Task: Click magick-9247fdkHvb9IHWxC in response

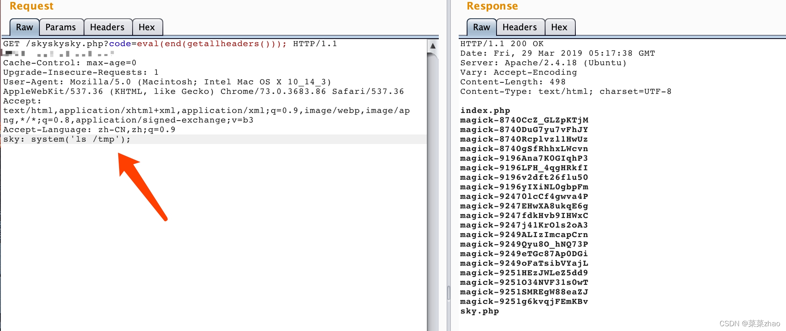Action: tap(524, 216)
